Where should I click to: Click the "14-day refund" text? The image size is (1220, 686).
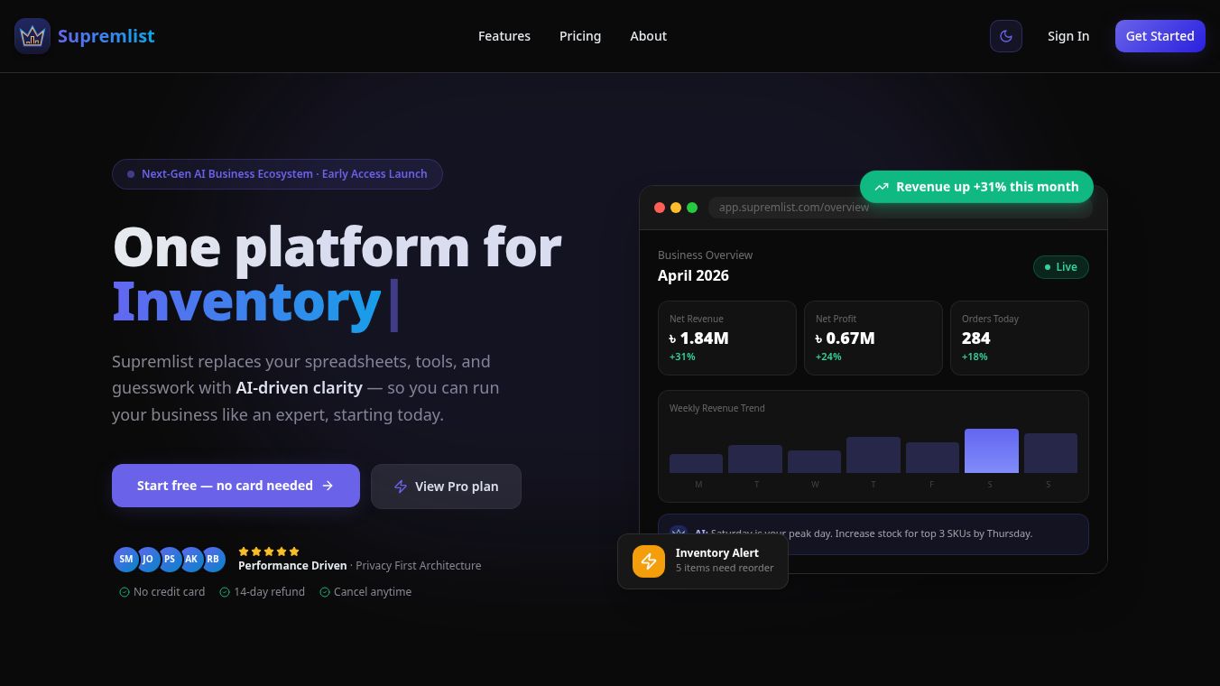[269, 592]
